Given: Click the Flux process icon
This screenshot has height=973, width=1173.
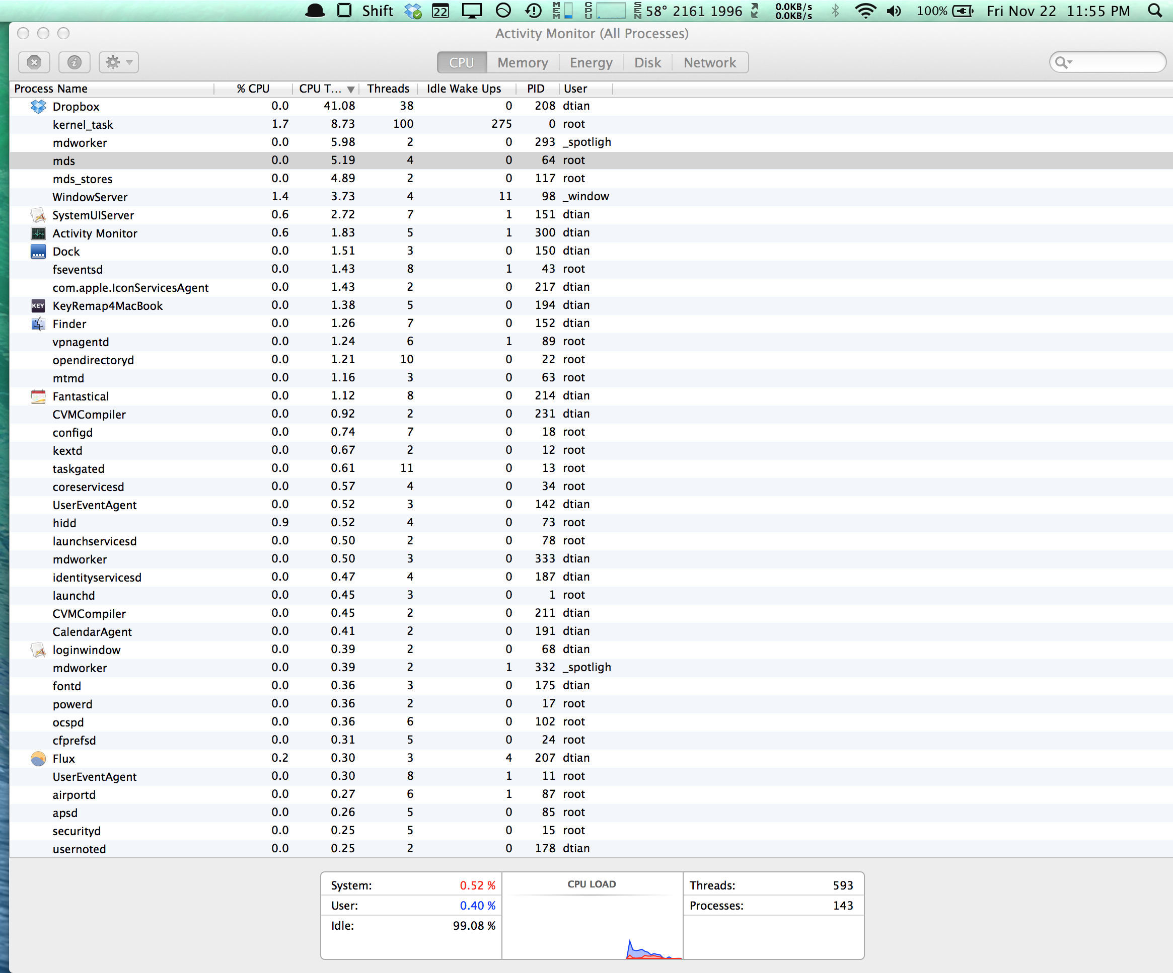Looking at the screenshot, I should click(x=38, y=758).
